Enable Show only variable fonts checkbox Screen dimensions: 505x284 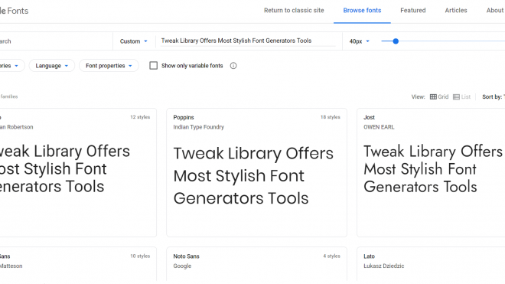153,66
